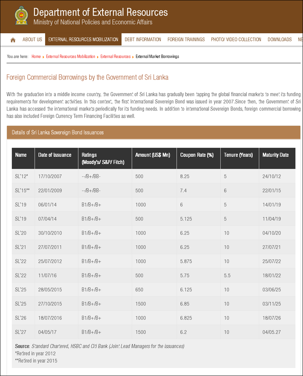The height and width of the screenshot is (376, 303).
Task: Click the Department of External Resources title
Action: (100, 12)
